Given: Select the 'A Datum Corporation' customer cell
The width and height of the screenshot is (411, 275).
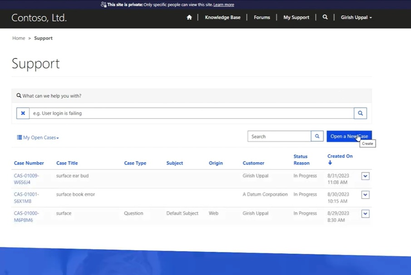Looking at the screenshot, I should pyautogui.click(x=265, y=194).
